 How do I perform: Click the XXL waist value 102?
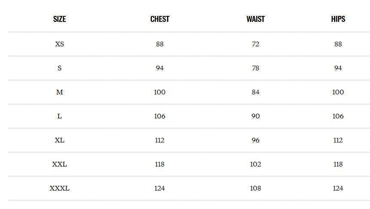click(x=255, y=164)
